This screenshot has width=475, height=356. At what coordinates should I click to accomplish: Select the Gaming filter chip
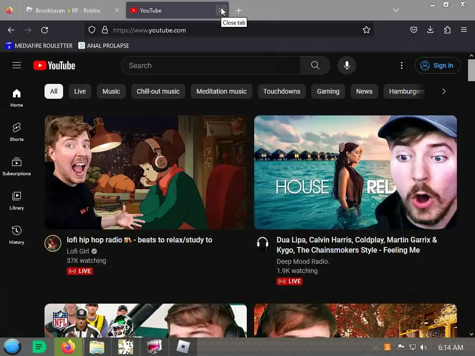(x=328, y=91)
